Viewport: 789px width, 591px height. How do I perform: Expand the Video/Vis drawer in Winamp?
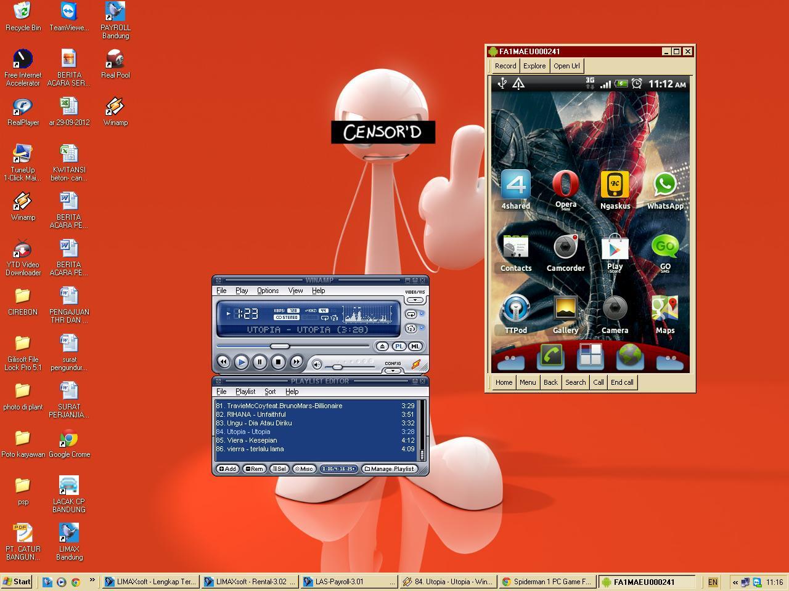(x=415, y=300)
